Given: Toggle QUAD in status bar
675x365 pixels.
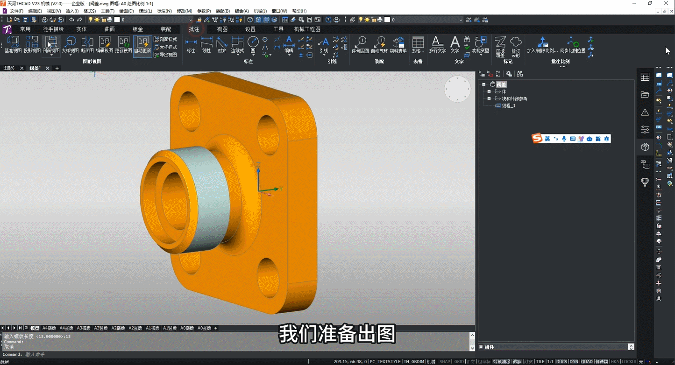Looking at the screenshot, I should (587, 362).
